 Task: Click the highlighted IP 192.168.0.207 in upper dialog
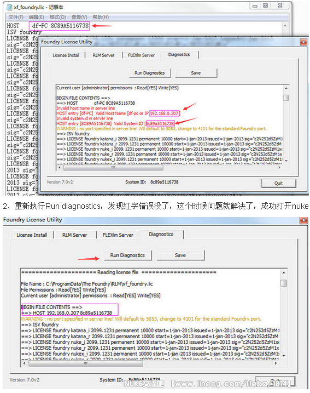(x=164, y=113)
